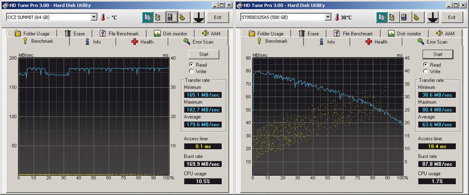Click Average transfer rate field showing 63.6 MB/sec
The image size is (469, 195).
tap(437, 124)
